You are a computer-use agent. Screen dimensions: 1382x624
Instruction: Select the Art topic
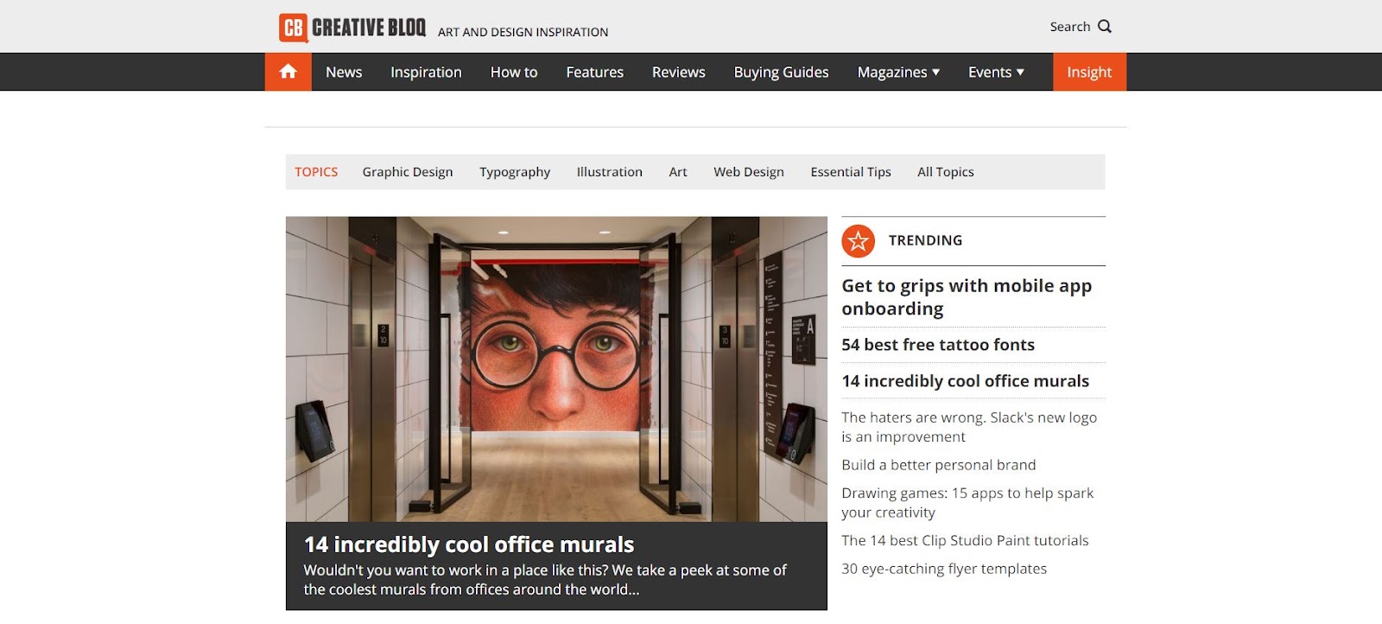pos(678,172)
